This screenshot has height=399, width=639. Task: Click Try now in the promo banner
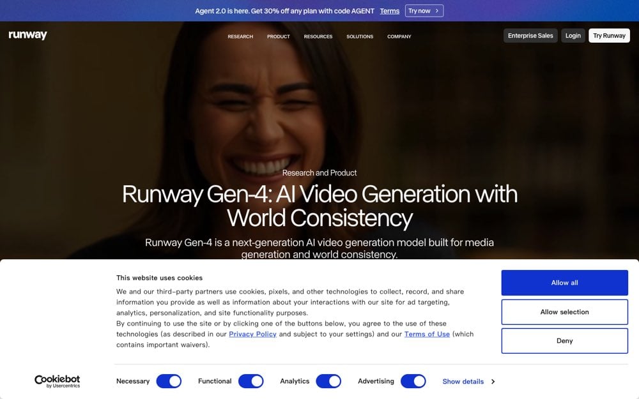424,11
